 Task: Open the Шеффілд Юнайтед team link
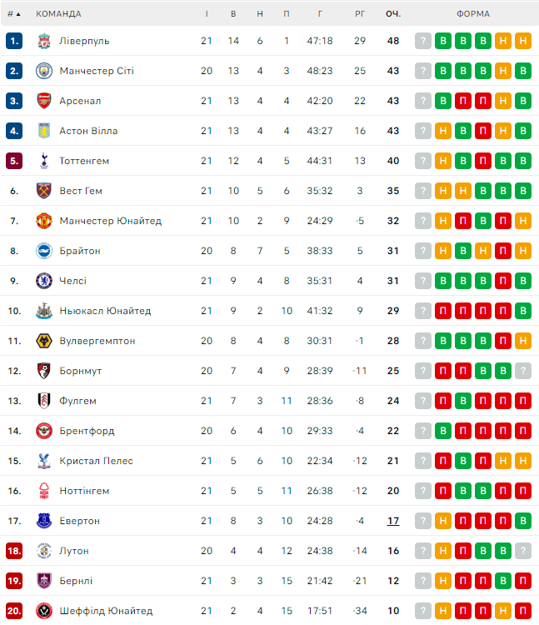pyautogui.click(x=106, y=611)
